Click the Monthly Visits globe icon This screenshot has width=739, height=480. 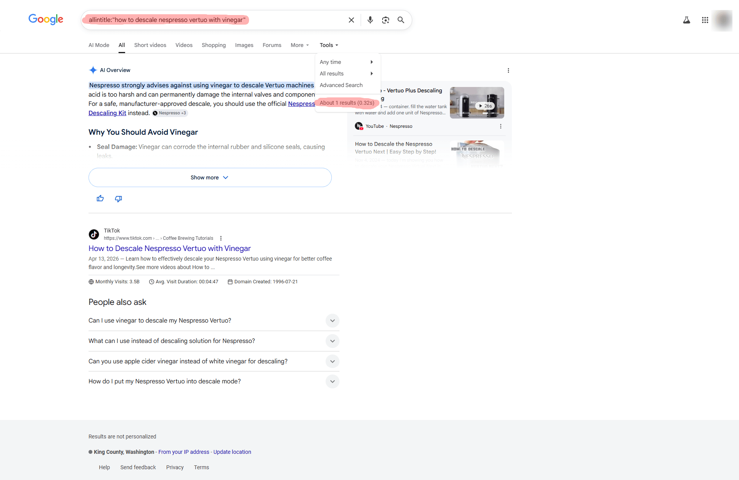pyautogui.click(x=91, y=282)
